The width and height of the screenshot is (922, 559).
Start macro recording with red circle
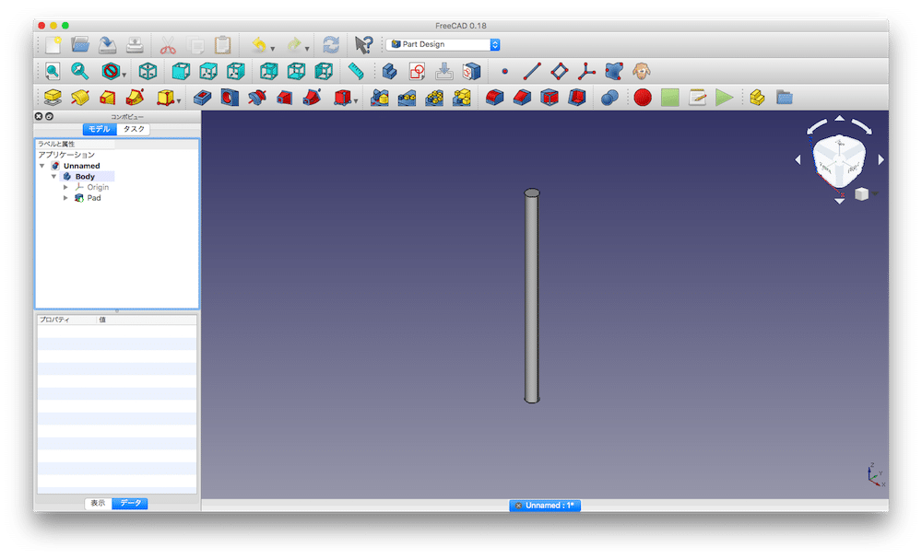pos(643,97)
